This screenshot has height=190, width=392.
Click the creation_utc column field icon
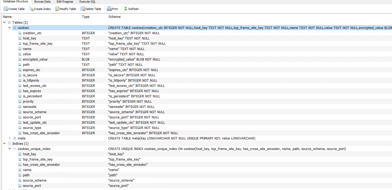pos(20,33)
